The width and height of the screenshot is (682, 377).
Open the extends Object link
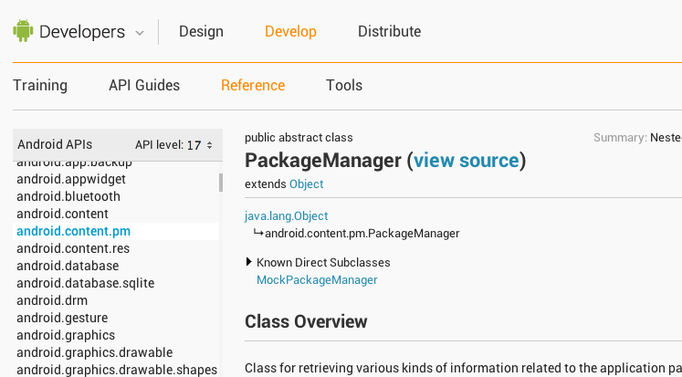[x=306, y=183]
